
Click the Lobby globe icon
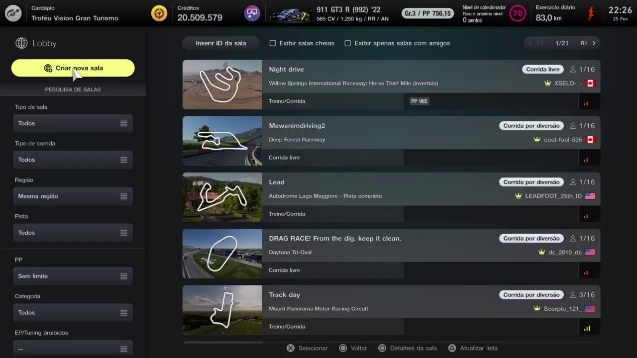click(21, 43)
